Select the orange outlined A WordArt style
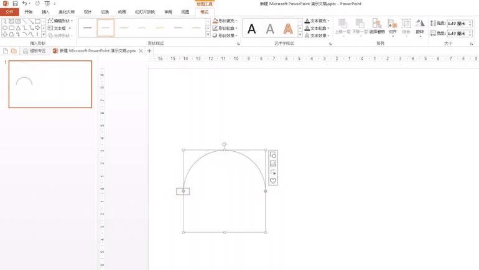The height and width of the screenshot is (270, 479). tap(287, 28)
